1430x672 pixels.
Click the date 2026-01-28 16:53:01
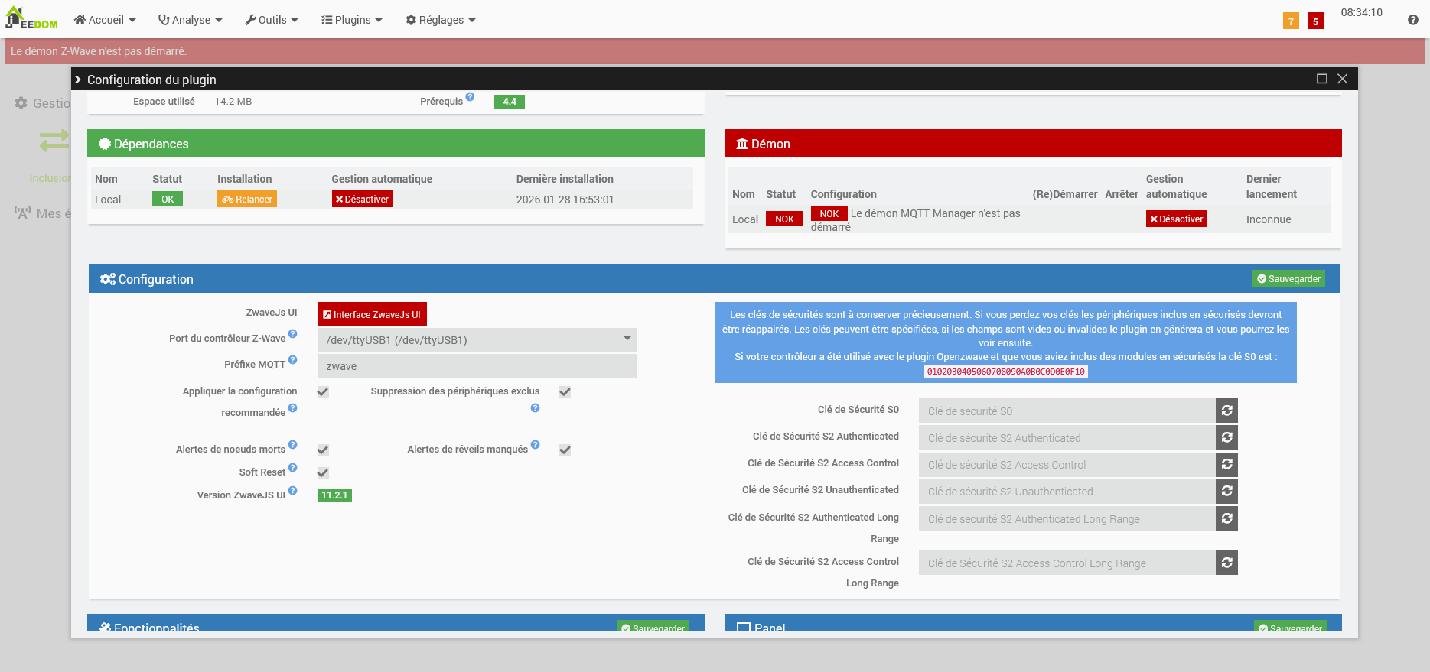point(565,200)
